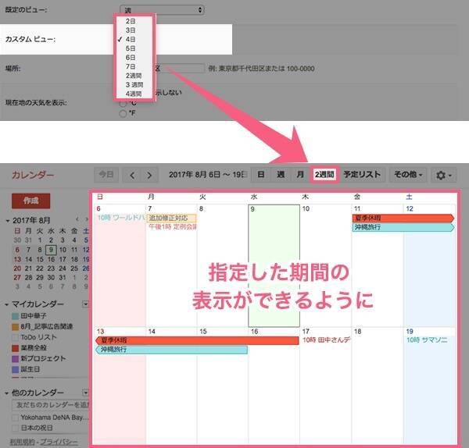Collapse the マイカレンダー section
Image resolution: width=469 pixels, height=448 pixels.
[8, 304]
